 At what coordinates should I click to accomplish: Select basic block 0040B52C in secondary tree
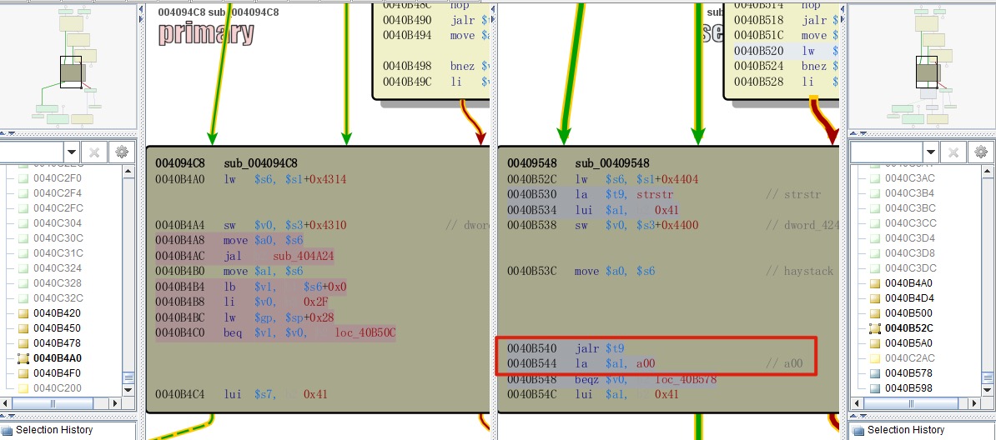pos(909,328)
